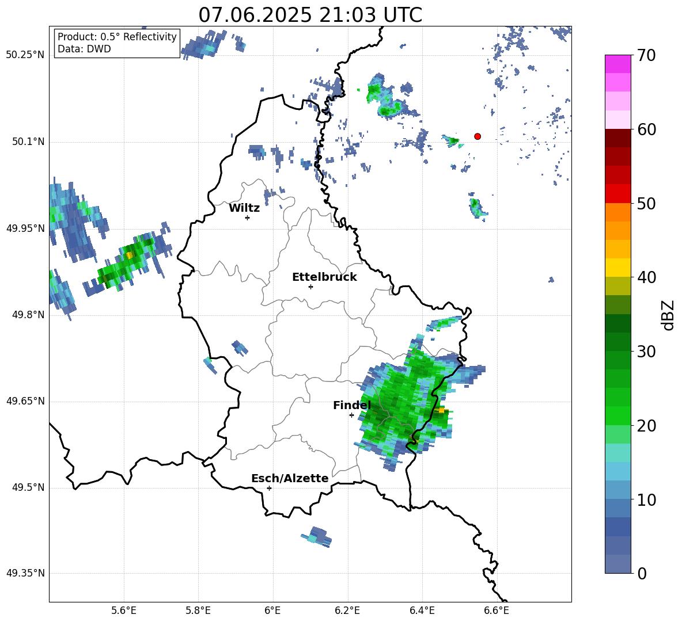Click the magenta top colorbar segment
682x622 pixels.
(617, 64)
